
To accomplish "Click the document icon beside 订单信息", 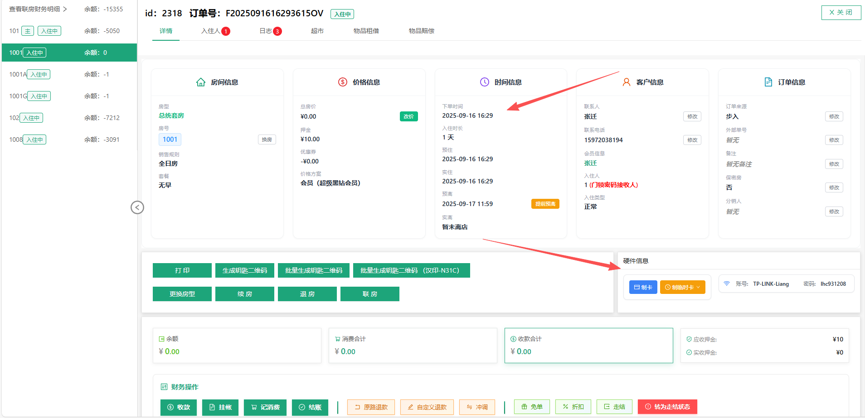I will click(x=768, y=82).
